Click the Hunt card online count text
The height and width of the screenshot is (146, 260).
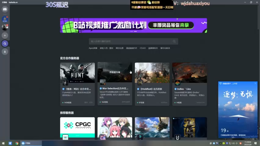point(68,103)
